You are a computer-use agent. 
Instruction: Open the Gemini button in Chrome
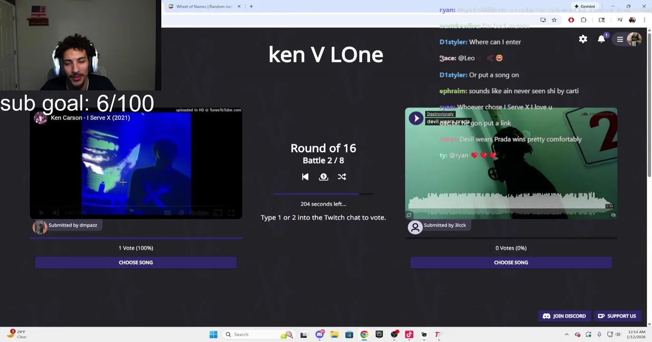[x=585, y=7]
